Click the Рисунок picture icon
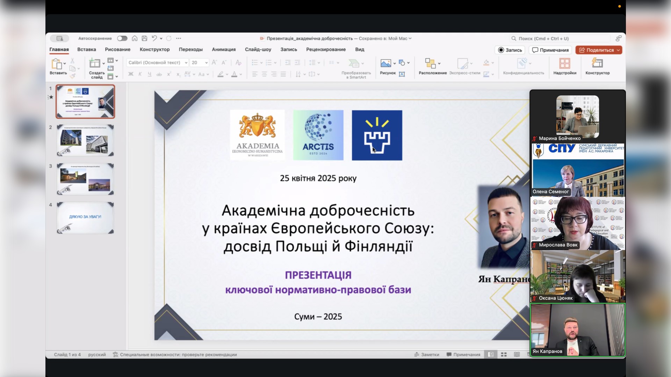Screen dimensions: 671x377 tap(386, 63)
